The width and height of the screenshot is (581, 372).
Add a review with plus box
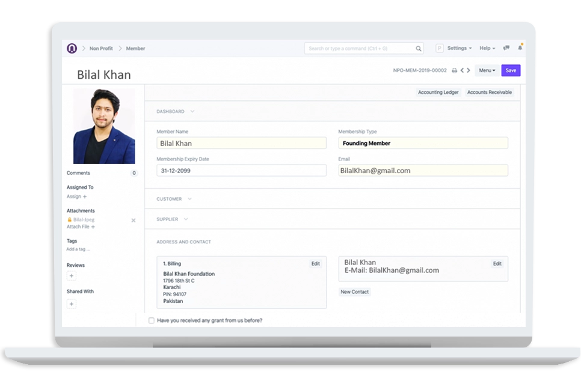point(72,276)
